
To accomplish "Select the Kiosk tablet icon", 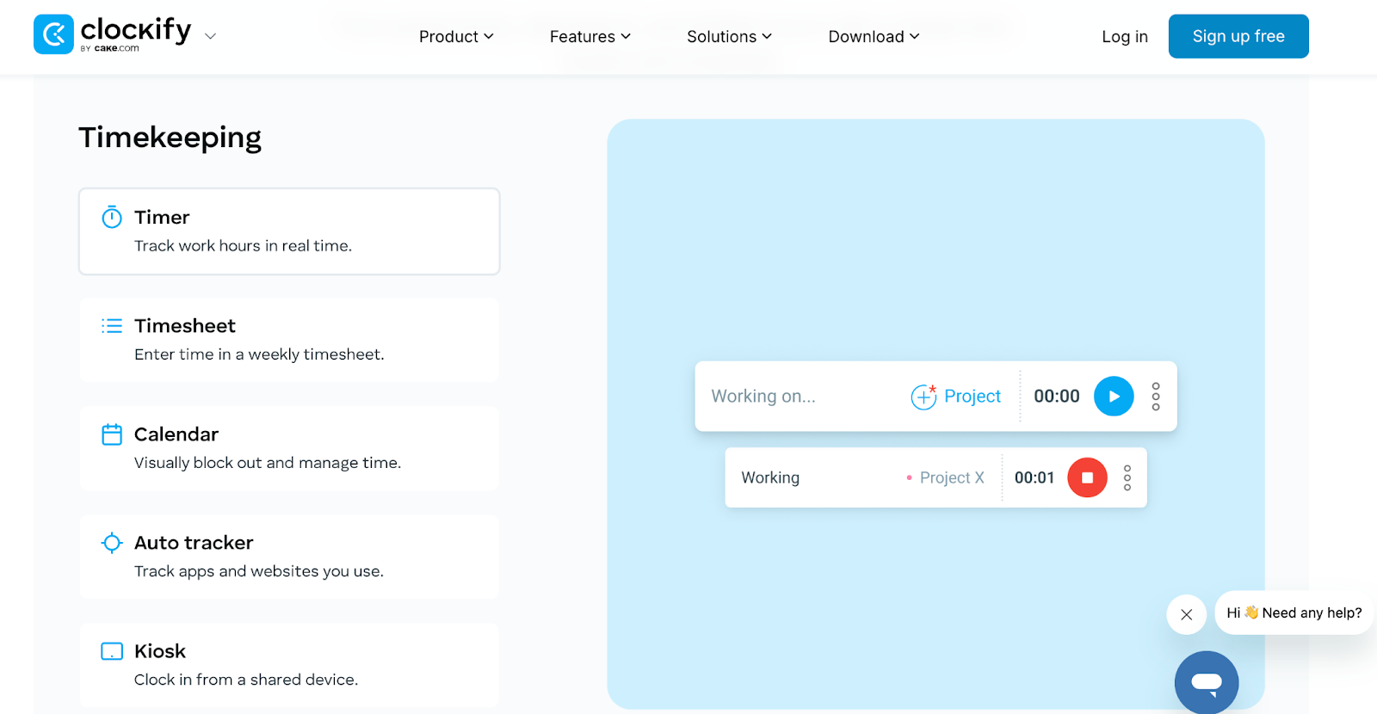I will tap(112, 651).
